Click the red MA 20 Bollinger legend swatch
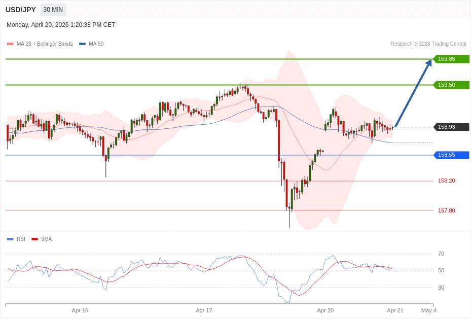Viewport: 471px width, 319px height. point(10,44)
